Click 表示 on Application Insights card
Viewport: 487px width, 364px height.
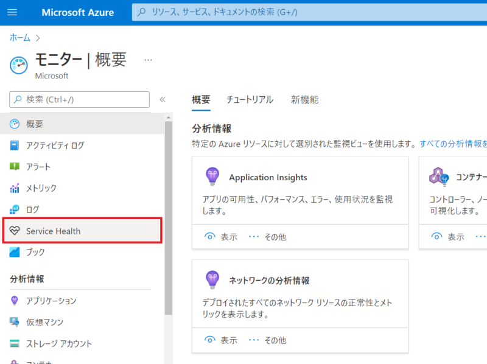(229, 237)
